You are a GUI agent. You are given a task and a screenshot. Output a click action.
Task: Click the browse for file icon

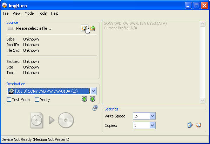coord(84,28)
